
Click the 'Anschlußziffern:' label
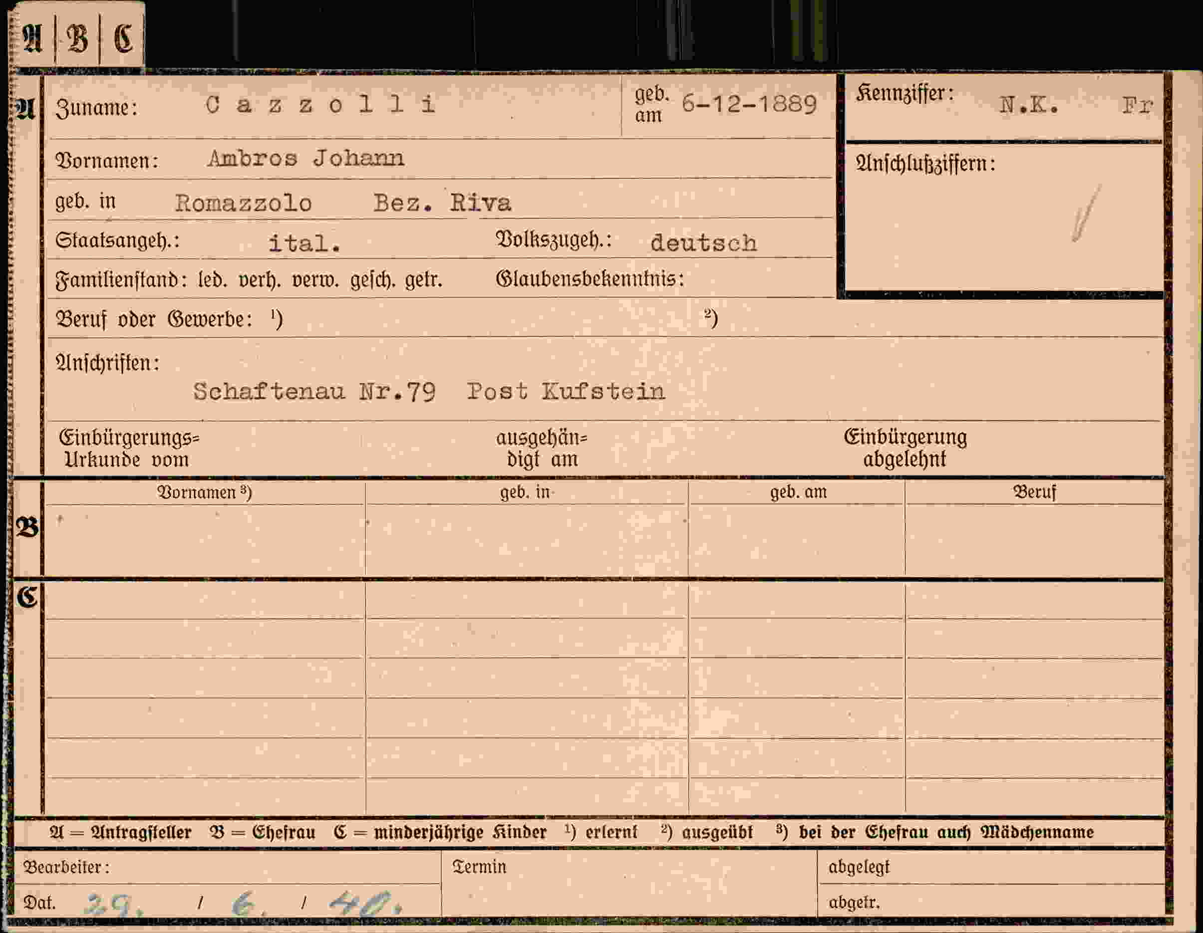point(925,164)
